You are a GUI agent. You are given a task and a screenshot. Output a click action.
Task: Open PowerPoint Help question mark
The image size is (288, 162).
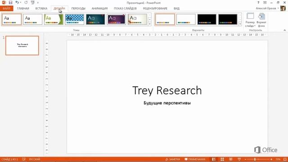(258, 3)
